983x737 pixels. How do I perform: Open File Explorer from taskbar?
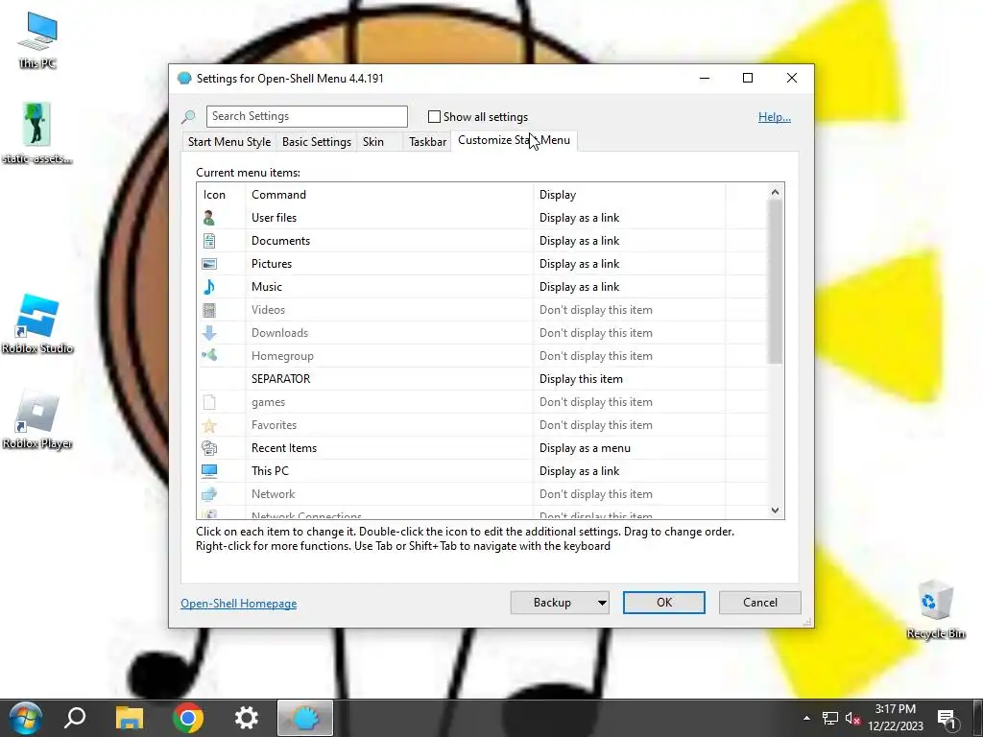click(130, 718)
